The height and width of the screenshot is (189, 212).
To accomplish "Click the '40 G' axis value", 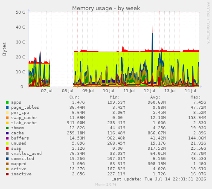I will [20, 27].
